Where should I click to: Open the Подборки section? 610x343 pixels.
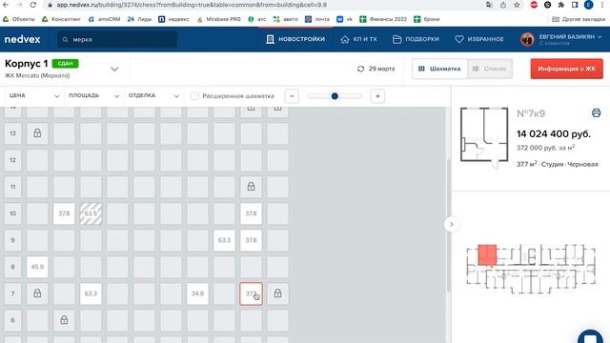[416, 39]
